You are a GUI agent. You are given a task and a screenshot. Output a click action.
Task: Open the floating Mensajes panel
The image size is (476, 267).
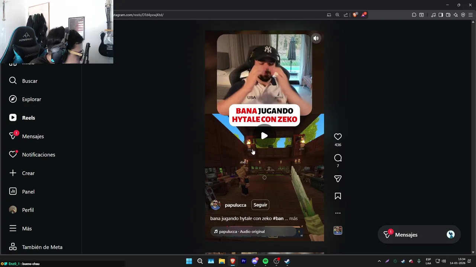pos(419,235)
